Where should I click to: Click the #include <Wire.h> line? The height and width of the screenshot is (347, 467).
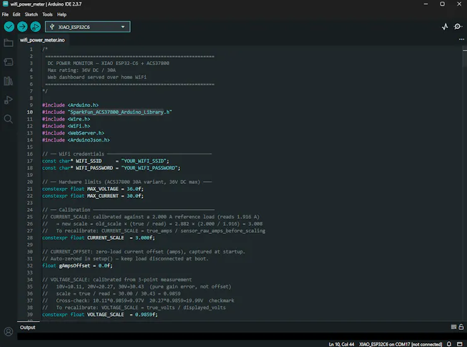(x=66, y=119)
